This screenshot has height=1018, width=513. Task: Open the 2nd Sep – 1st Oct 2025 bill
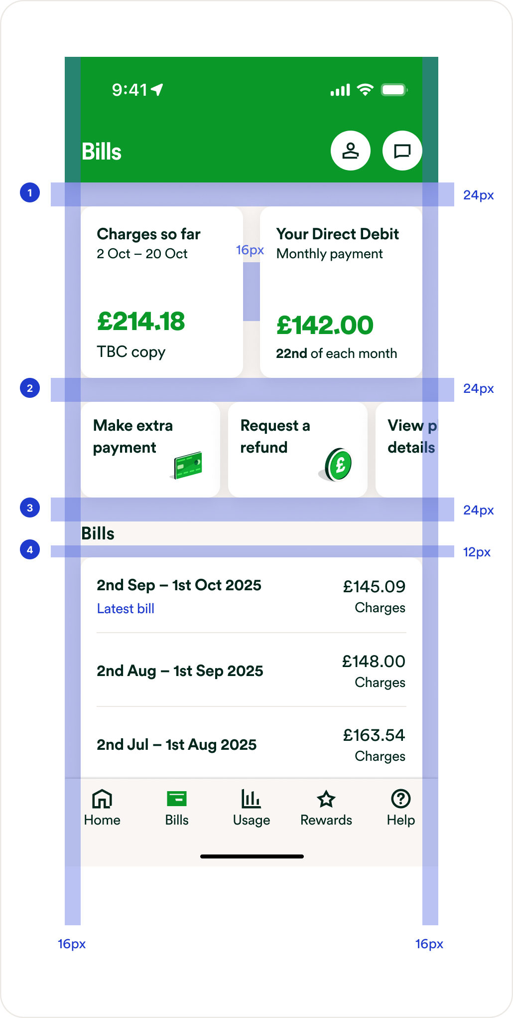(179, 585)
